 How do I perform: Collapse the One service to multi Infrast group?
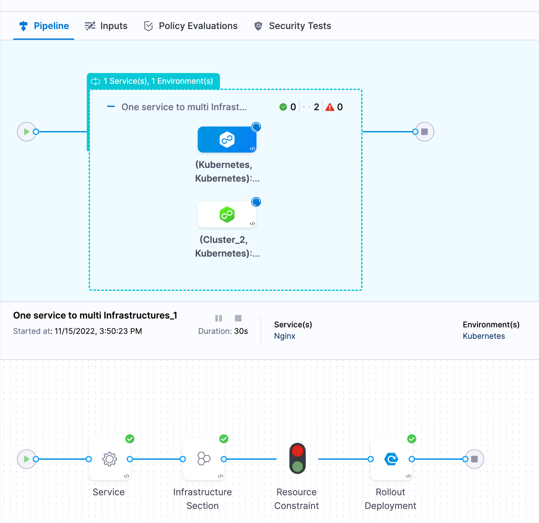point(111,107)
